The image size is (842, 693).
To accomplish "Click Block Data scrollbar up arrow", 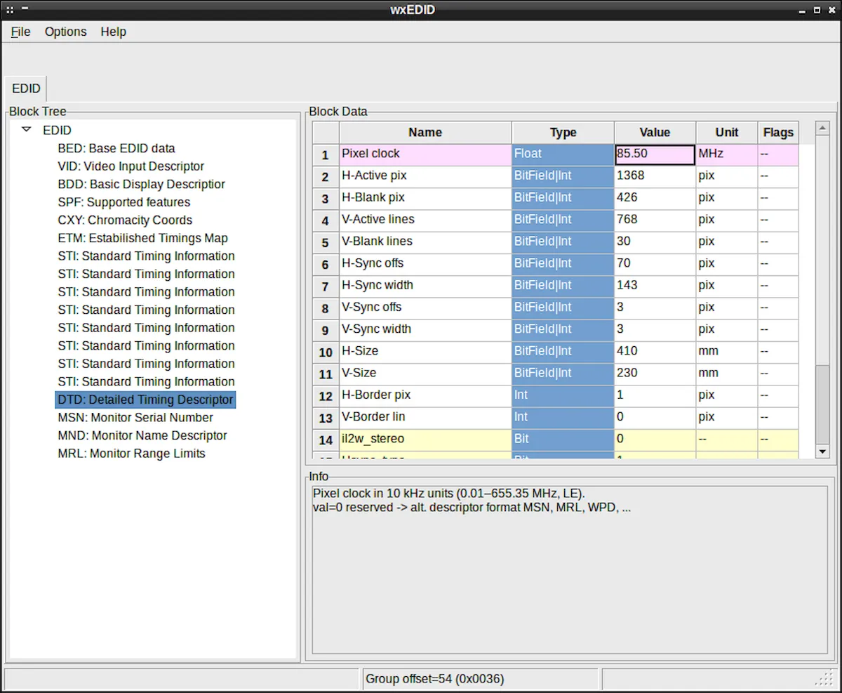I will [x=822, y=128].
